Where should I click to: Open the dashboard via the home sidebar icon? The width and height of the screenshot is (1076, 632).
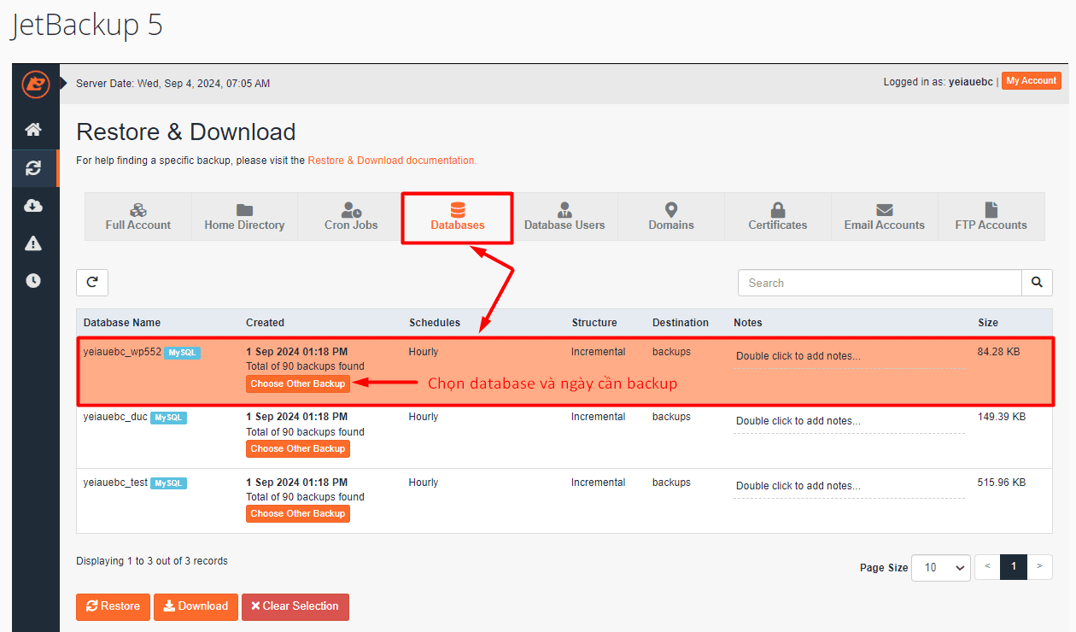tap(34, 128)
